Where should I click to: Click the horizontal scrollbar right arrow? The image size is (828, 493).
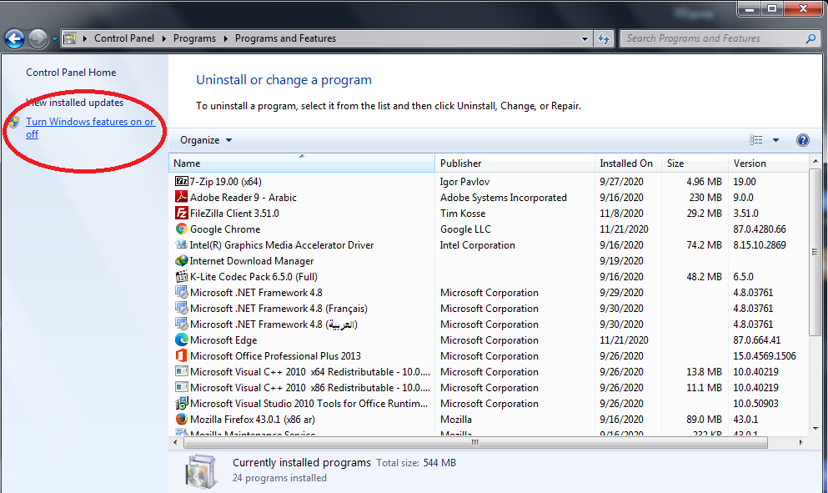tap(801, 442)
